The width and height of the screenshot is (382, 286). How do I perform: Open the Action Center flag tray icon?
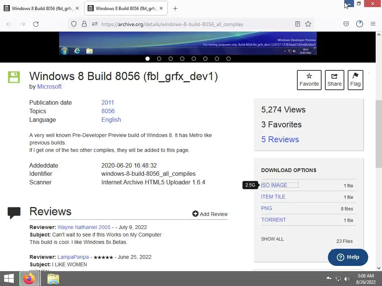[329, 279]
